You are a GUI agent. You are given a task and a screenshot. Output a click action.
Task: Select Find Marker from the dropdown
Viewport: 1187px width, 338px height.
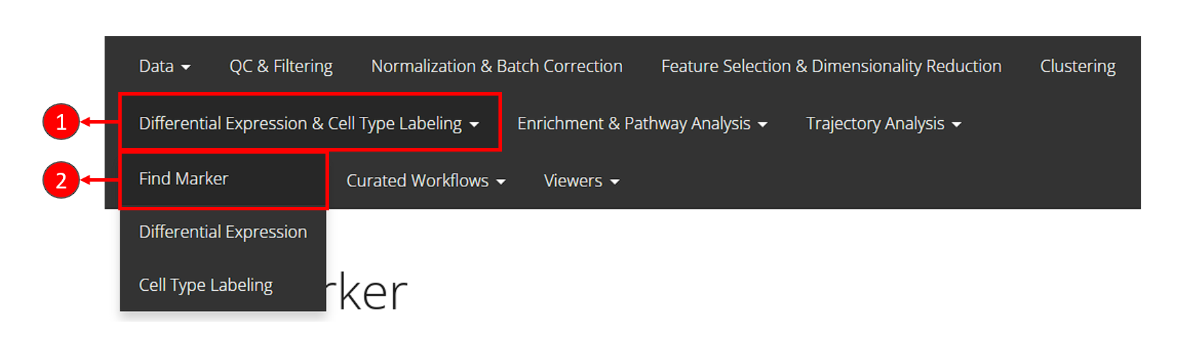click(x=184, y=179)
